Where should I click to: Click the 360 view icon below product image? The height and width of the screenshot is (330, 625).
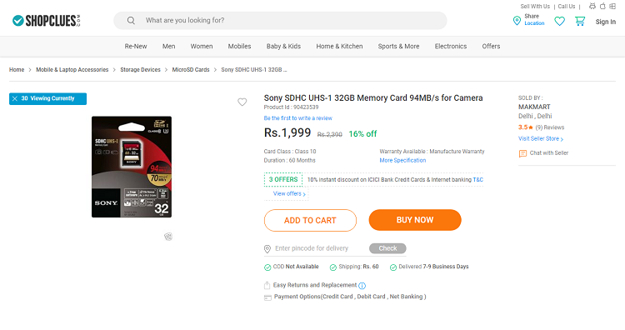click(x=168, y=237)
